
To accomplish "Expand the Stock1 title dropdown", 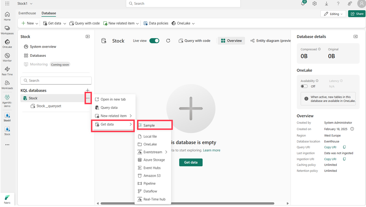I will tap(31, 4).
